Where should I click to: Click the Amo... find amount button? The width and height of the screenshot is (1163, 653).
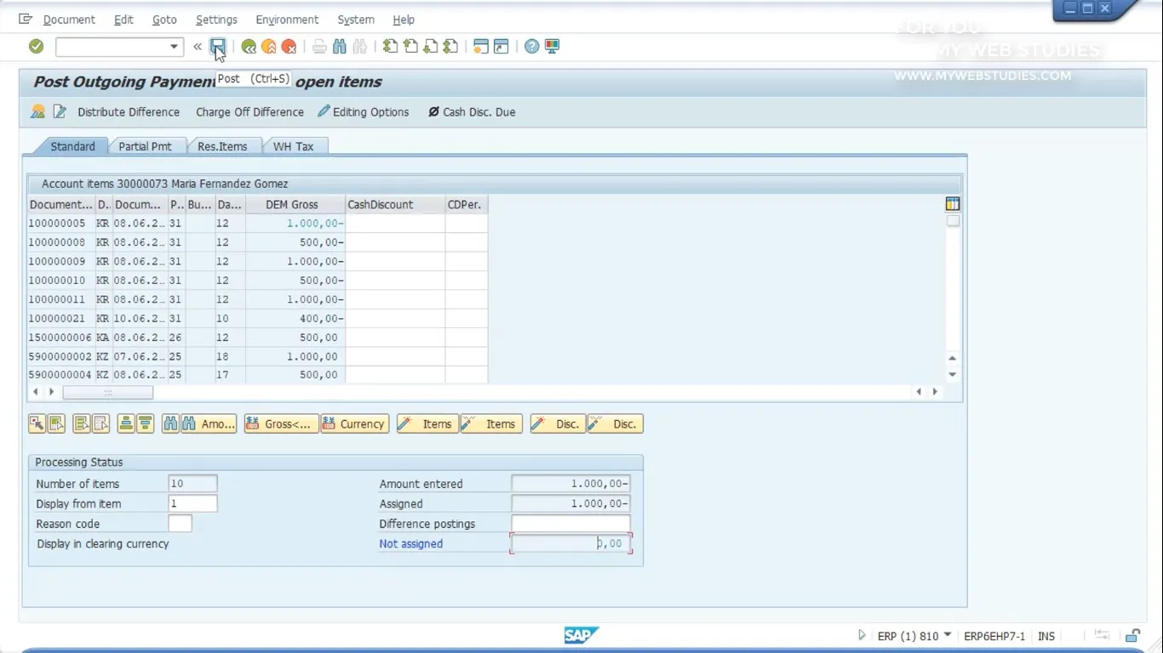(x=209, y=423)
